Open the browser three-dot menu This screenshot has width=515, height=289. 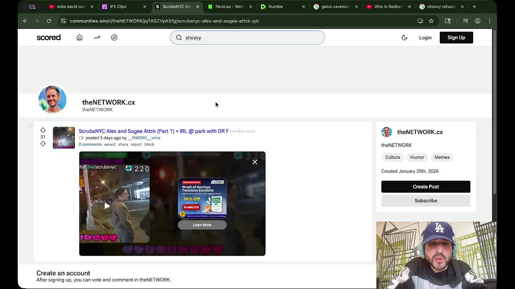490,21
